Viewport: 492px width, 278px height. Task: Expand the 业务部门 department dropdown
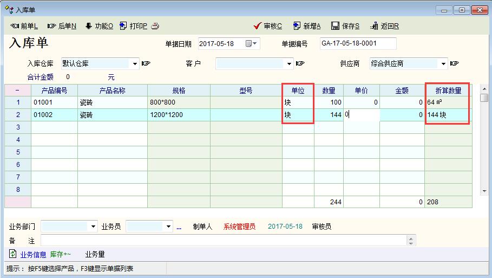tap(94, 227)
